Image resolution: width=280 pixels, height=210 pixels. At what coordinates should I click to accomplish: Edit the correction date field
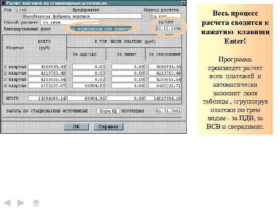coord(168,111)
